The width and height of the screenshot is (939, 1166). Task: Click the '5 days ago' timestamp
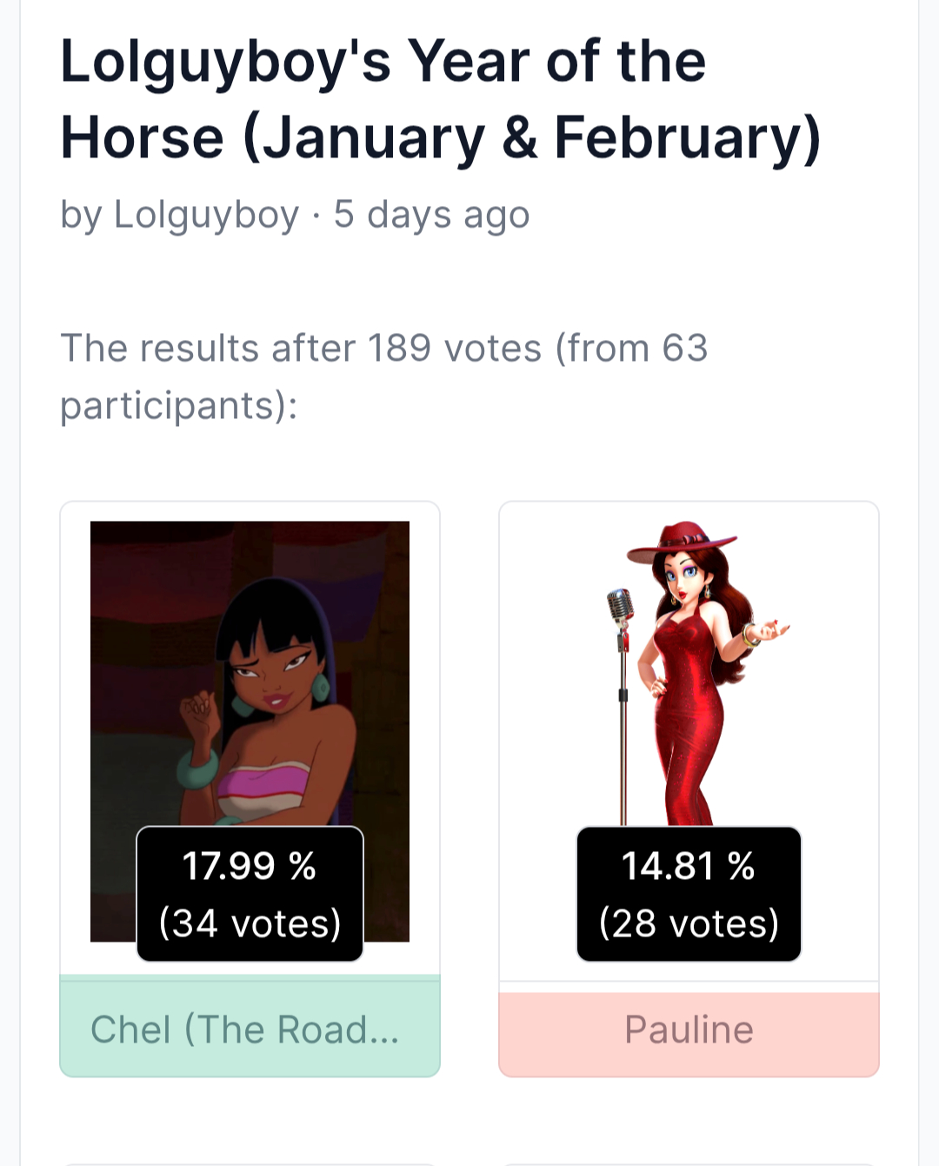(431, 215)
